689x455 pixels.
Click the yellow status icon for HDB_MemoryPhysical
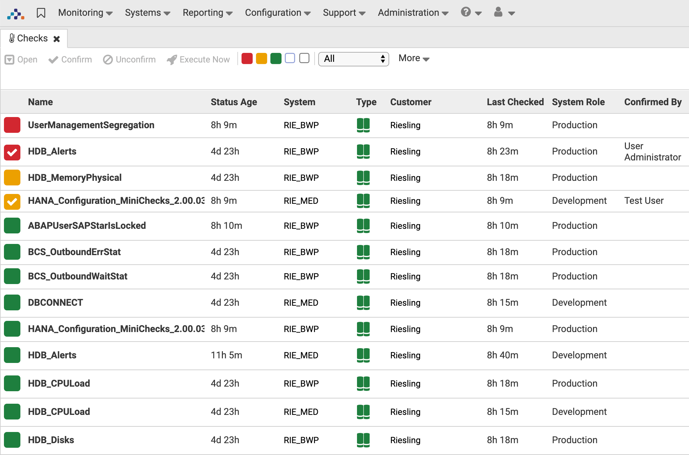[x=12, y=178]
